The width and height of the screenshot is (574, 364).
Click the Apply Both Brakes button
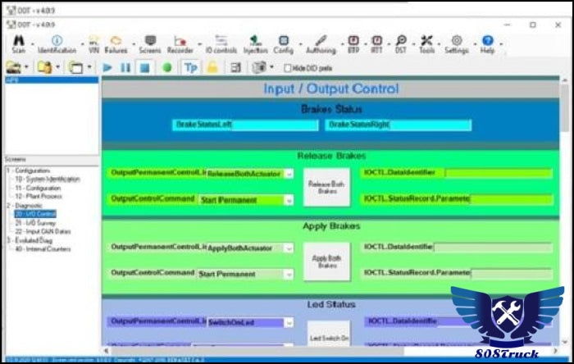[326, 262]
